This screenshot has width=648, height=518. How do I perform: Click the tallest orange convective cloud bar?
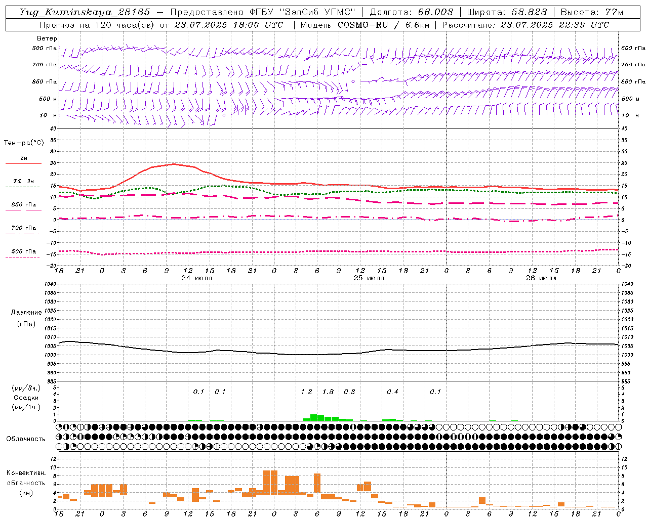click(x=270, y=483)
